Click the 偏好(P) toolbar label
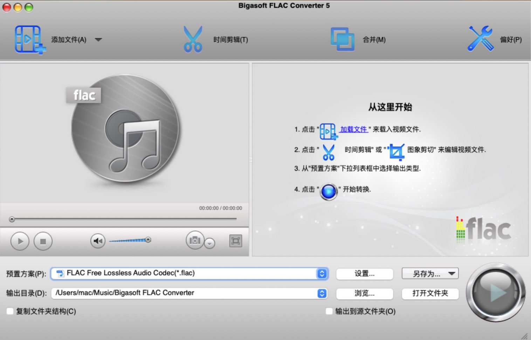 [x=511, y=40]
